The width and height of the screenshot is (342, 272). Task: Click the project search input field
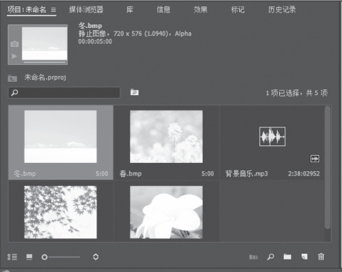[64, 92]
